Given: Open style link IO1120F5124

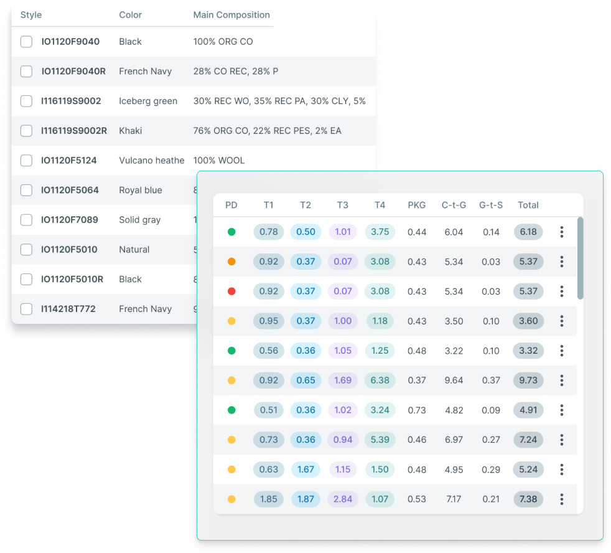Looking at the screenshot, I should (69, 161).
